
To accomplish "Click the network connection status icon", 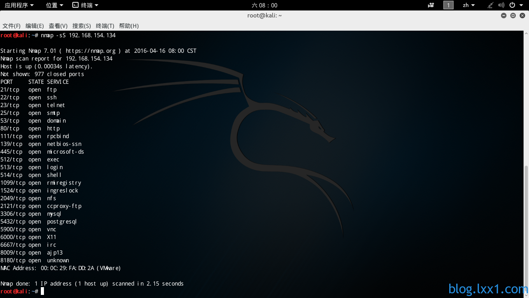I will coord(491,5).
